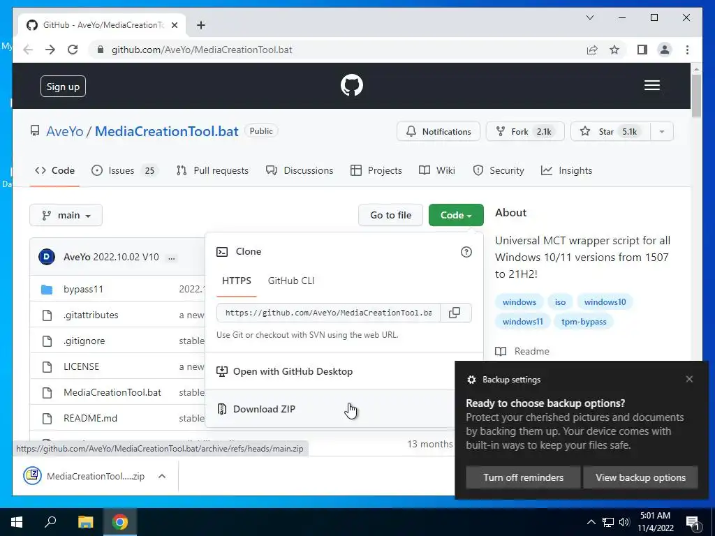
Task: Open the Pull requests tab
Action: click(212, 170)
